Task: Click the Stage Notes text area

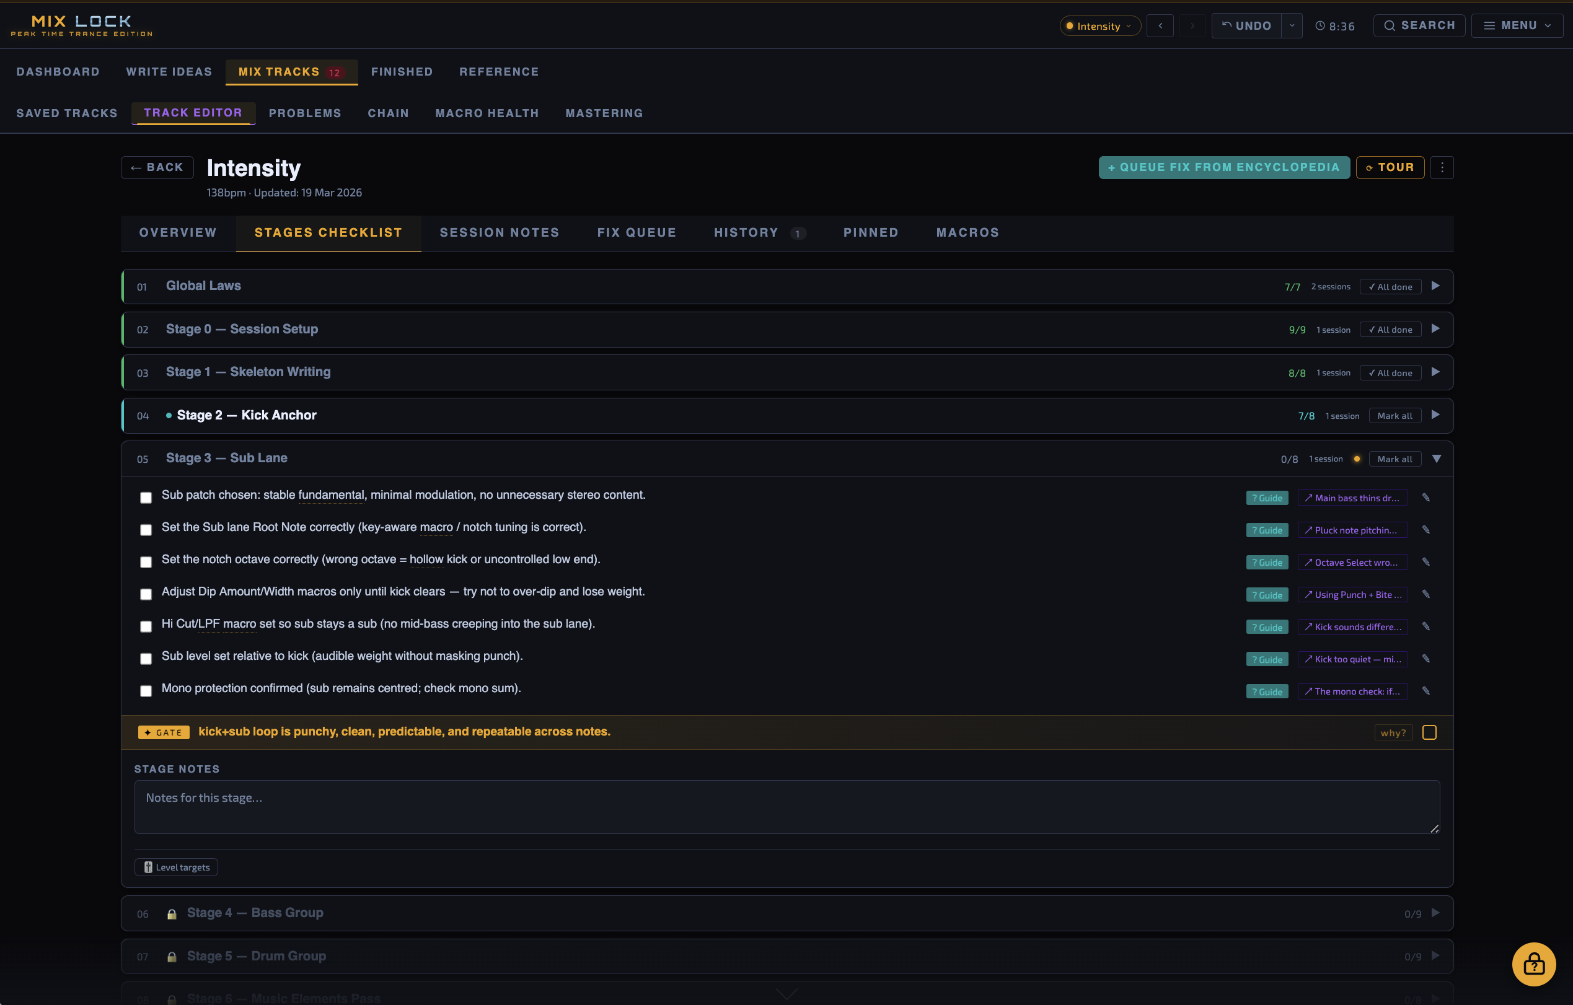Action: (x=786, y=807)
